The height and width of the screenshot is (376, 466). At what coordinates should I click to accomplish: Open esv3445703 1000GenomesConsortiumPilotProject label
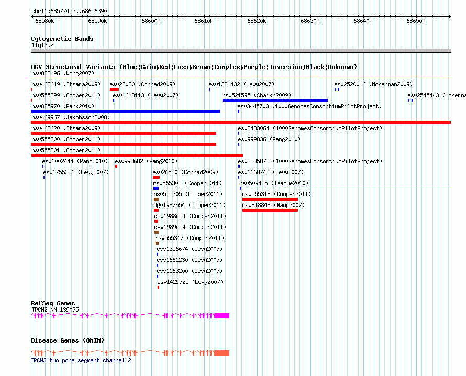point(309,106)
